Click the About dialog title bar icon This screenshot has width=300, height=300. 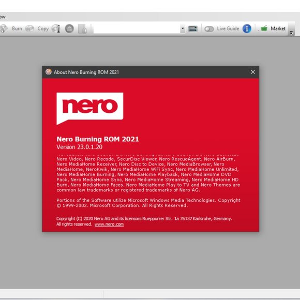point(49,72)
